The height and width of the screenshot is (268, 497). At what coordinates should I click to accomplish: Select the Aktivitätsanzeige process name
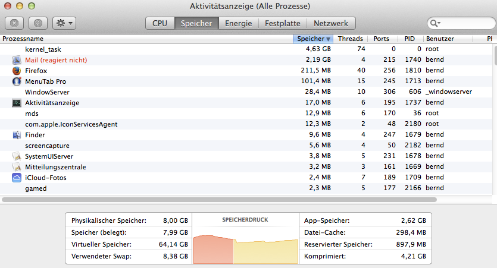(x=52, y=103)
